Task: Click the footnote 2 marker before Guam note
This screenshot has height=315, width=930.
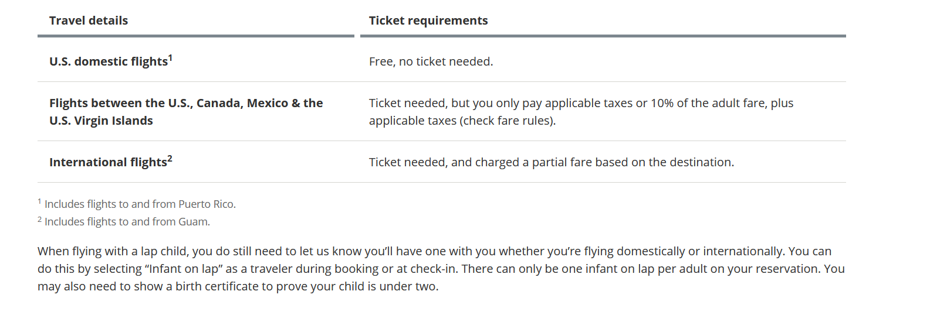Action: pos(39,219)
